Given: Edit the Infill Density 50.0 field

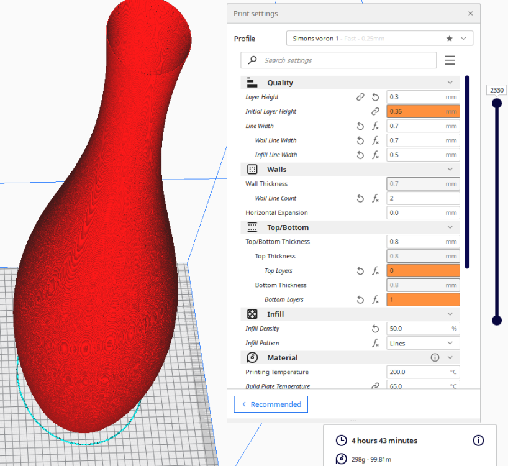Looking at the screenshot, I should 423,329.
